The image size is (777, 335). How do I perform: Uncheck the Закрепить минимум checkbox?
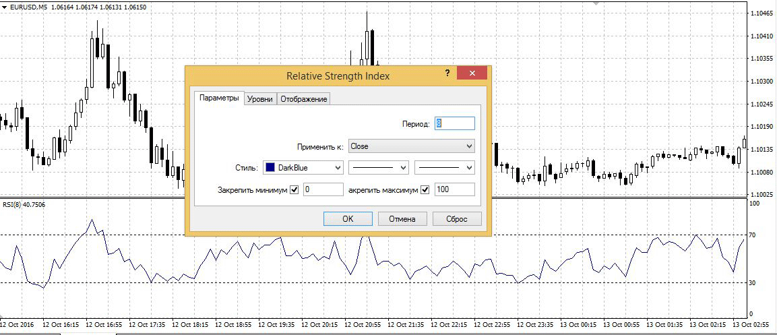[x=294, y=190]
